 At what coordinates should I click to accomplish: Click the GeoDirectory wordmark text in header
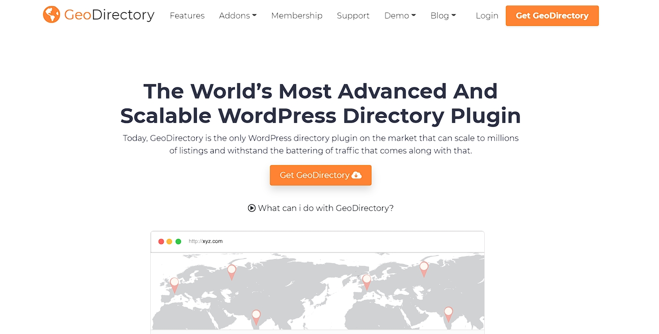(109, 15)
